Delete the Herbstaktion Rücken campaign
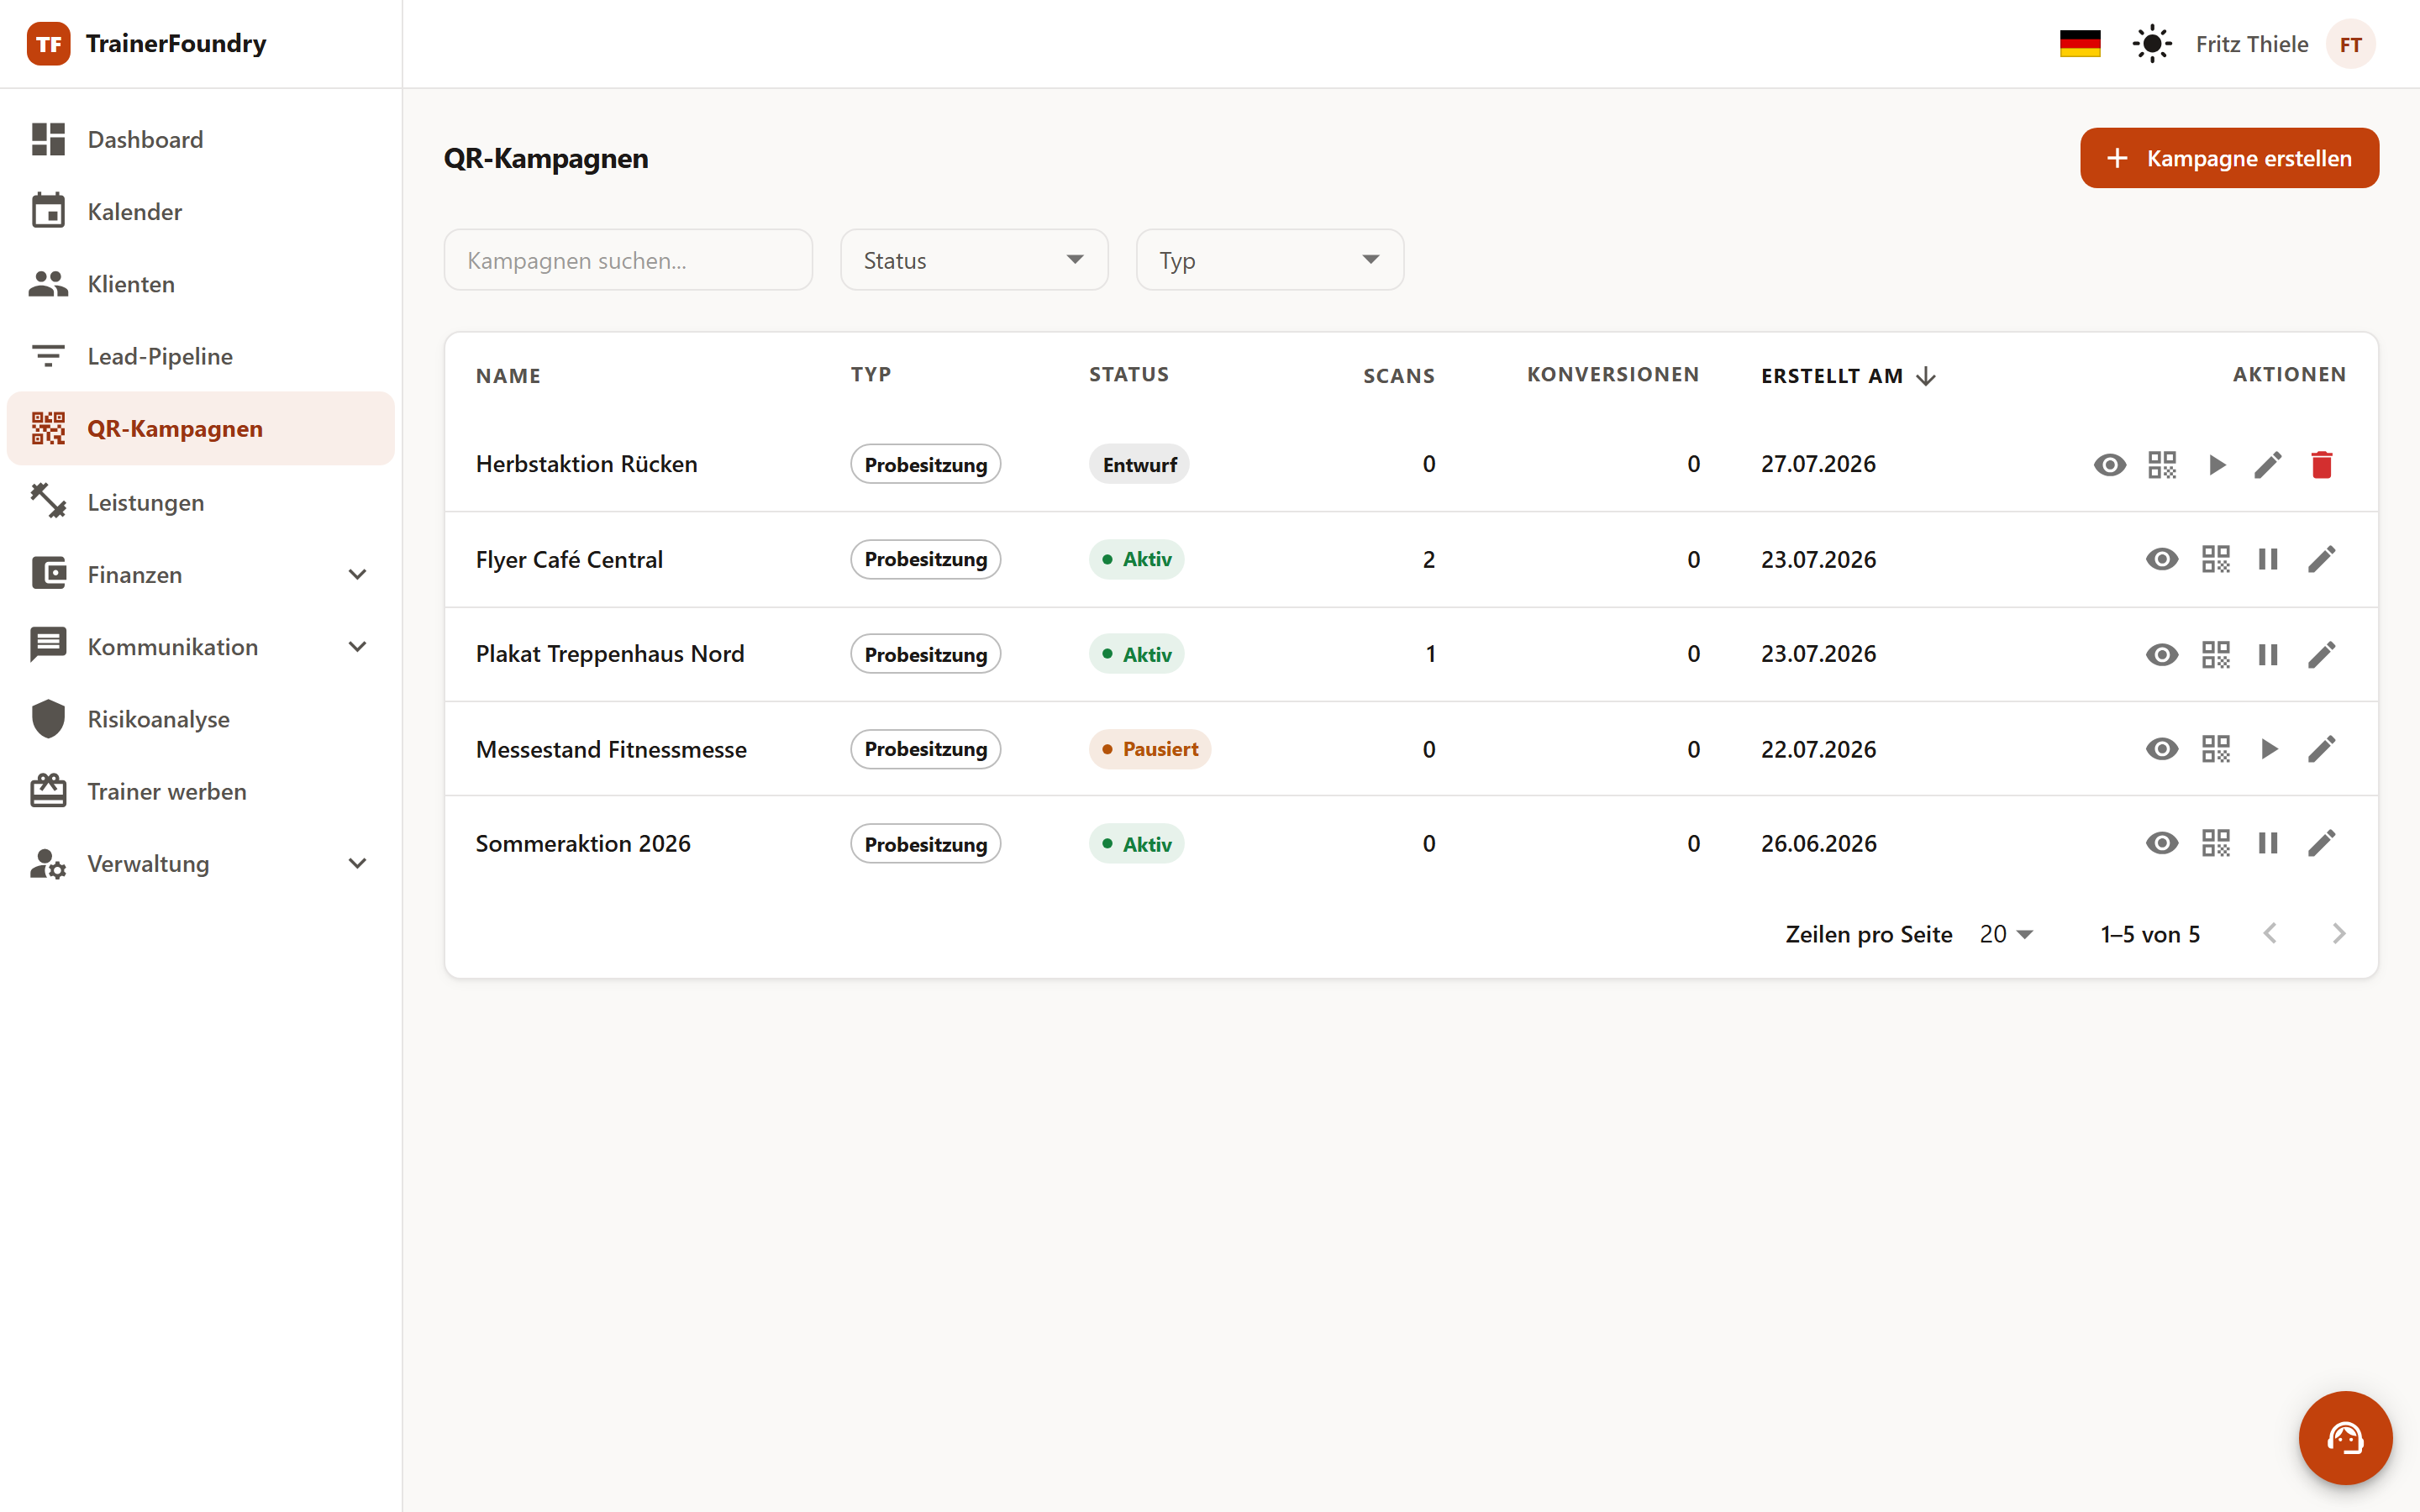Image resolution: width=2420 pixels, height=1512 pixels. click(x=2322, y=464)
